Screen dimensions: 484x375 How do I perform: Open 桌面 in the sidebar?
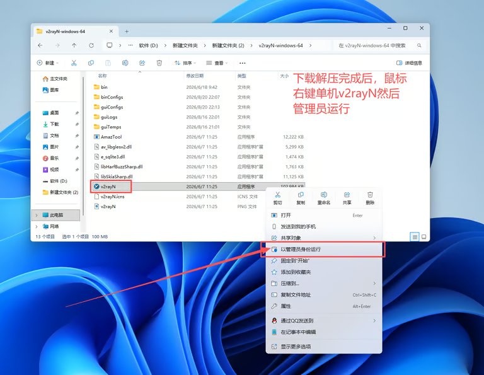(x=50, y=113)
